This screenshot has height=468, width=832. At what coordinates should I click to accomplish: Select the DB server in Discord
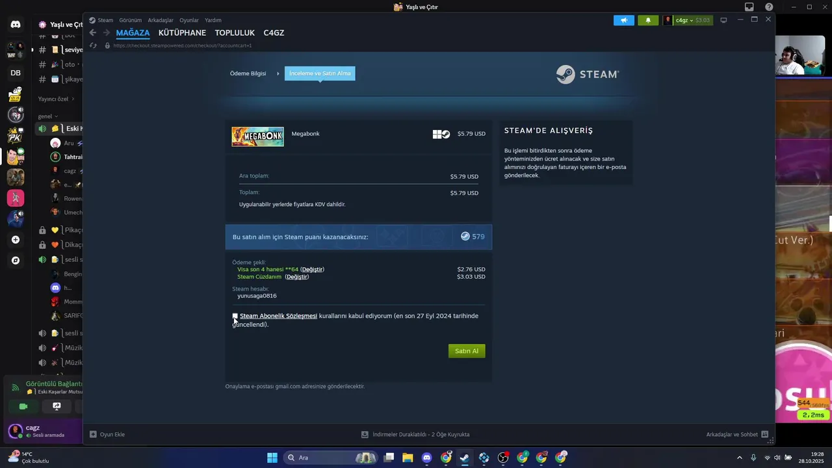point(16,73)
